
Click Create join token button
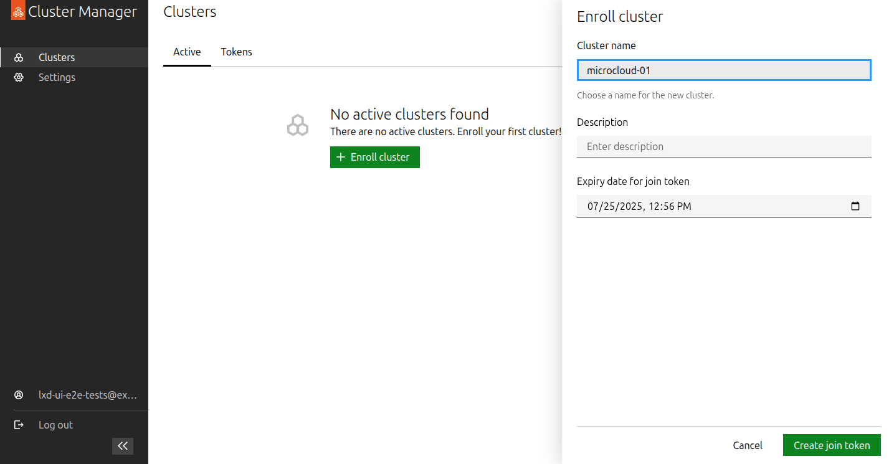832,445
